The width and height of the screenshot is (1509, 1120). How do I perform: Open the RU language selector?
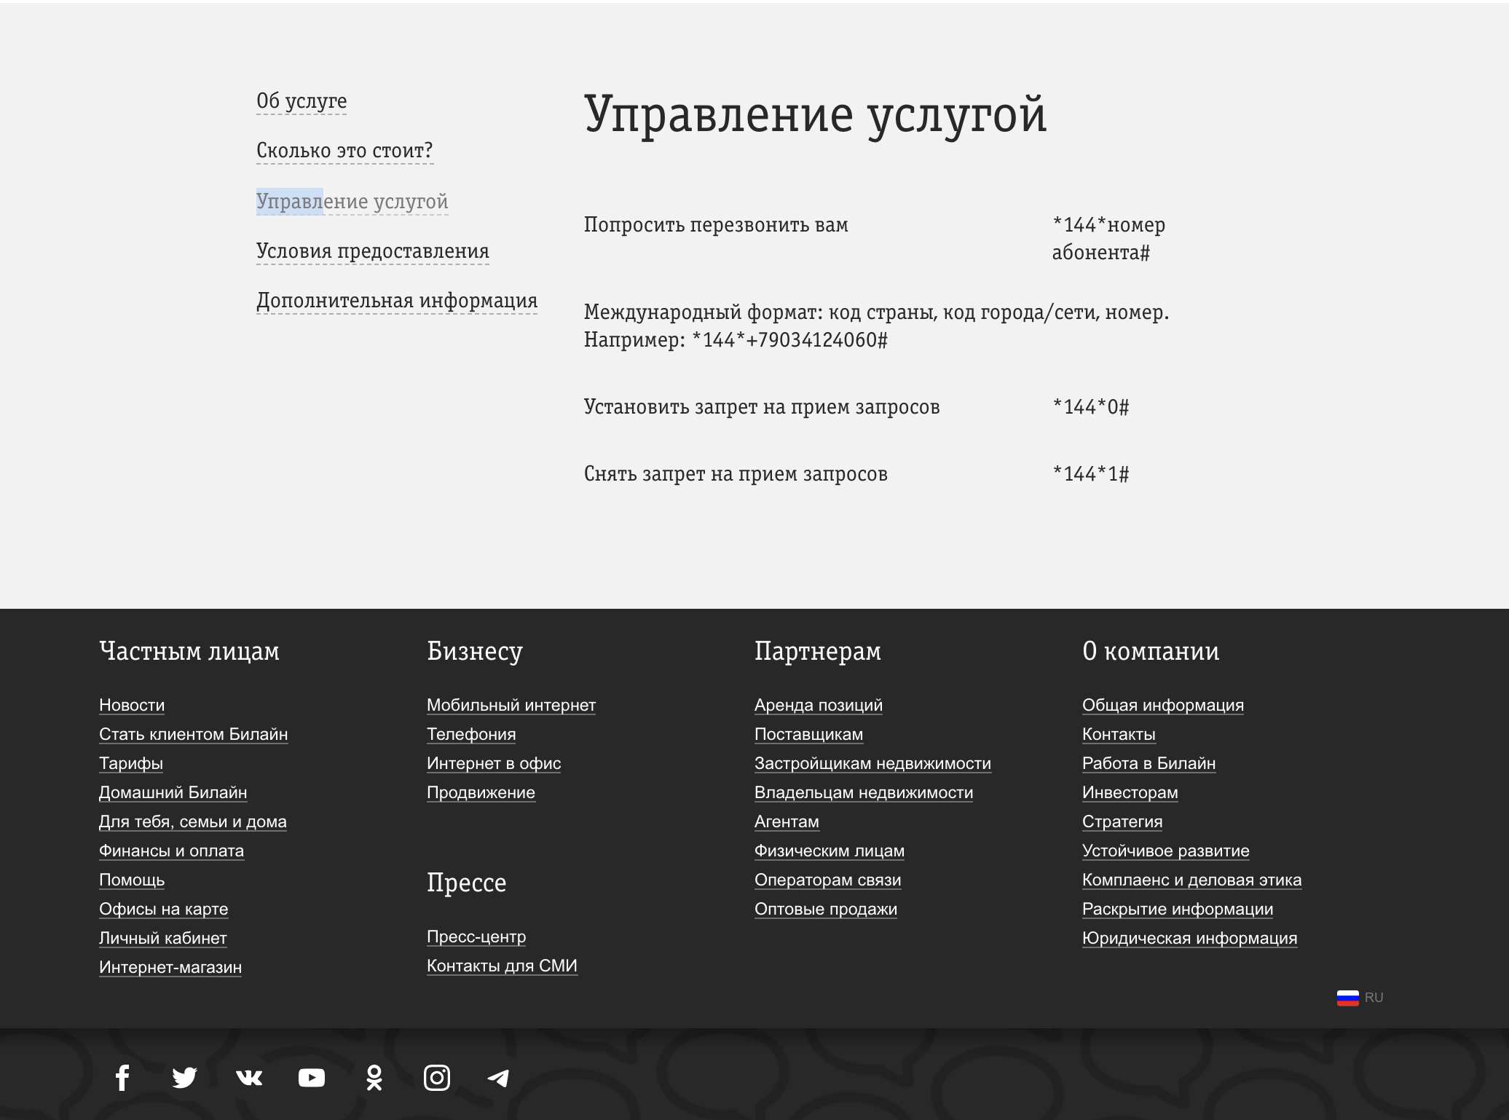1374,997
